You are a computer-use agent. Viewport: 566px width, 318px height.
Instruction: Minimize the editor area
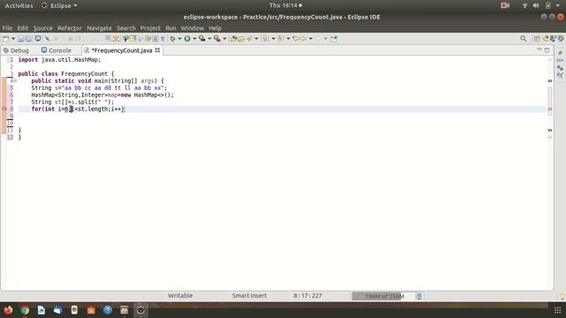click(x=539, y=49)
